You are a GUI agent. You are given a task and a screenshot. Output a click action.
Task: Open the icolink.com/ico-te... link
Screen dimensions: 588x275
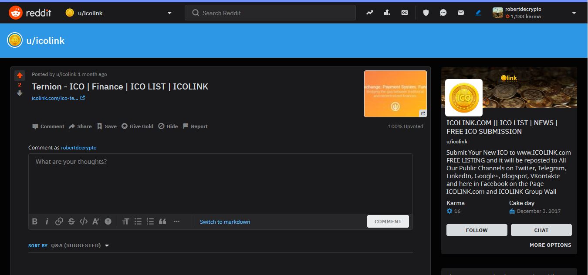pos(58,98)
